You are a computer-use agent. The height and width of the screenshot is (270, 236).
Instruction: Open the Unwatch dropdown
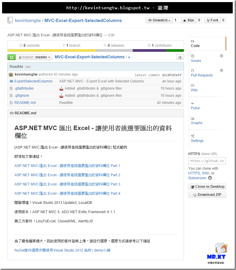tap(159, 20)
